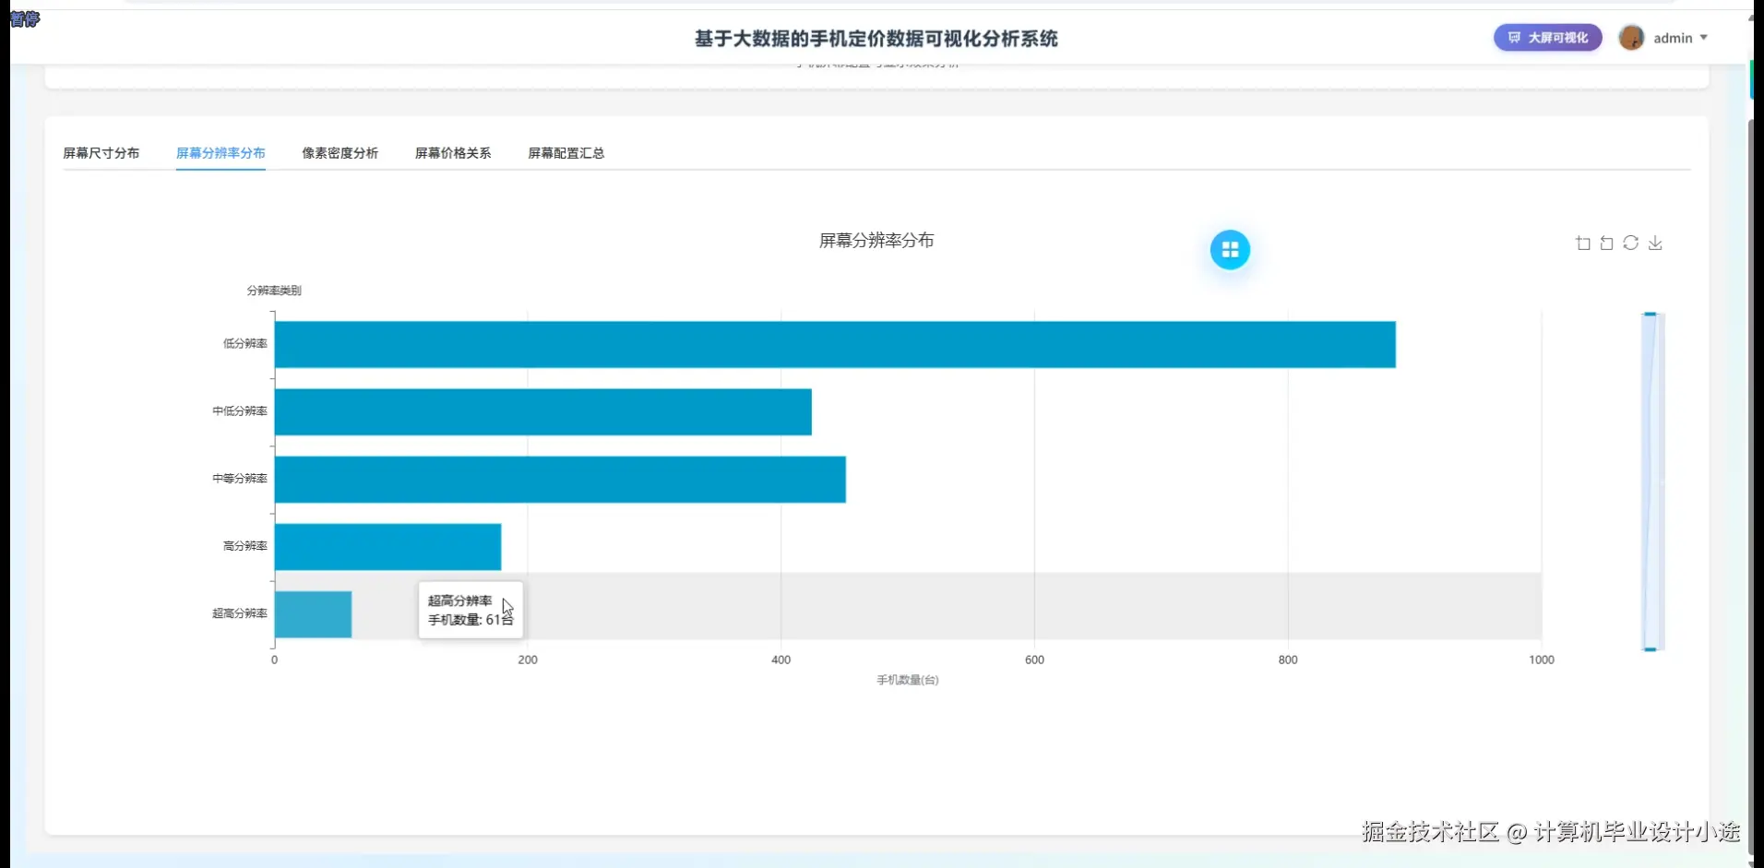
Task: Click the 中等分辨率 axis label
Action: (240, 479)
